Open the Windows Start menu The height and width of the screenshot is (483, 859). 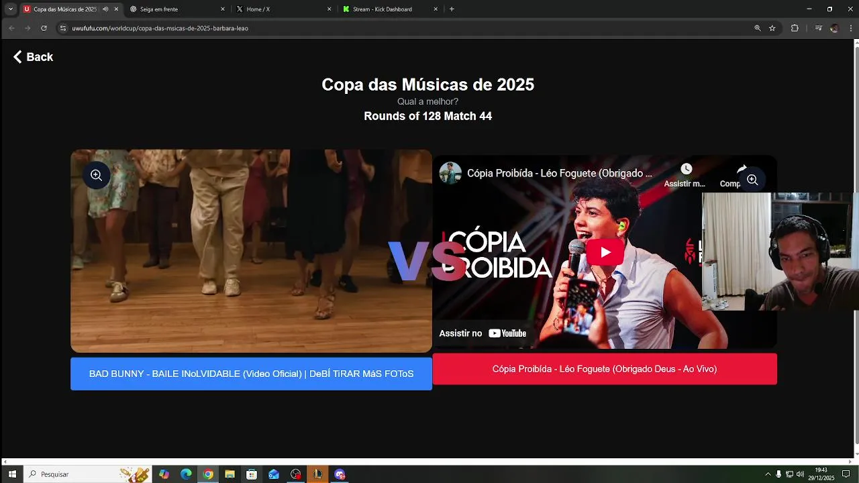click(11, 474)
